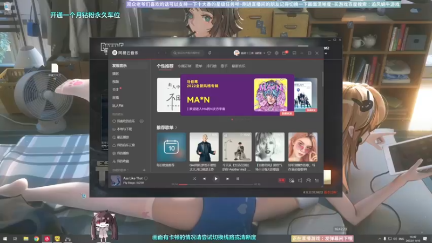Click the play button

click(x=215, y=179)
